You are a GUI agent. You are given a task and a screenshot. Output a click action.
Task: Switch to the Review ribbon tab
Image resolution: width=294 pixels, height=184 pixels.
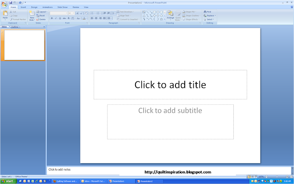[x=76, y=7]
